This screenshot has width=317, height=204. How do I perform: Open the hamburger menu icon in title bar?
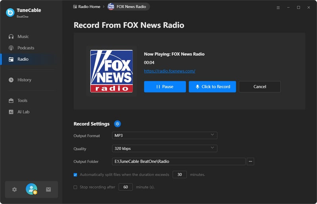(x=278, y=8)
